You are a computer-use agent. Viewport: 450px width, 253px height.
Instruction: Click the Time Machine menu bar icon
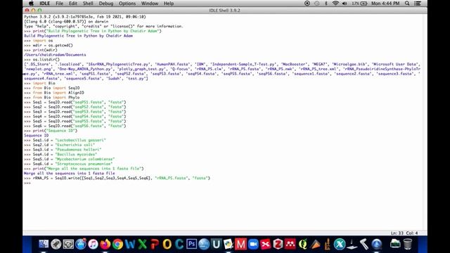[317, 4]
